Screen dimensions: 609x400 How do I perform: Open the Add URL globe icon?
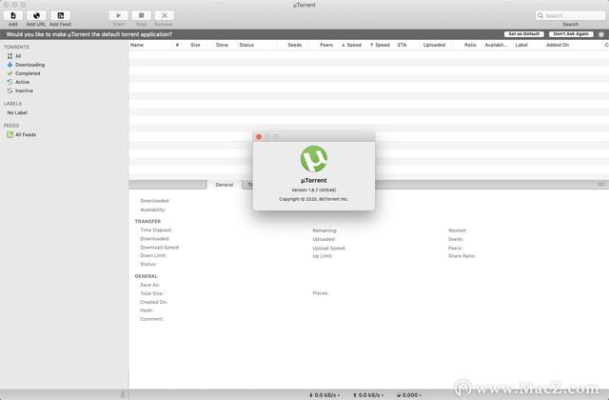(x=36, y=15)
